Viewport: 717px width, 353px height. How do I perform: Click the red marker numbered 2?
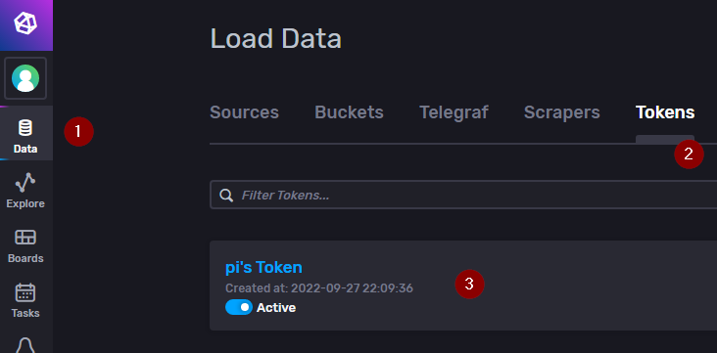pos(689,154)
